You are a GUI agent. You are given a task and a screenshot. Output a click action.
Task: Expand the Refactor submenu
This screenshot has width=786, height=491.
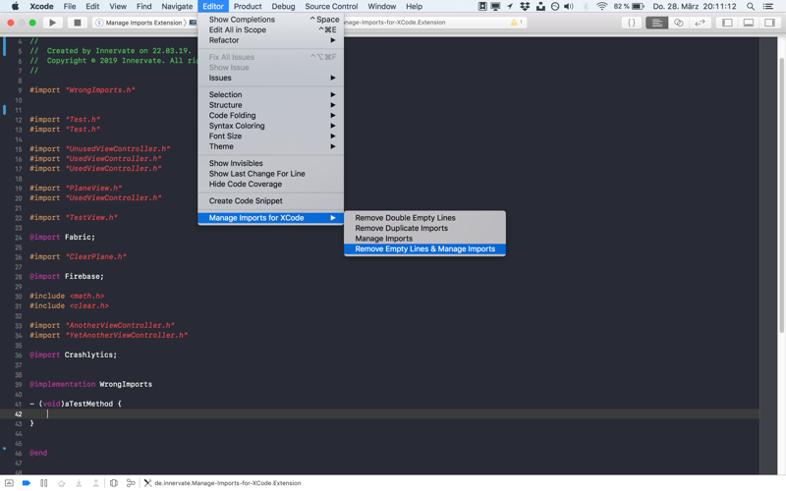(x=271, y=40)
